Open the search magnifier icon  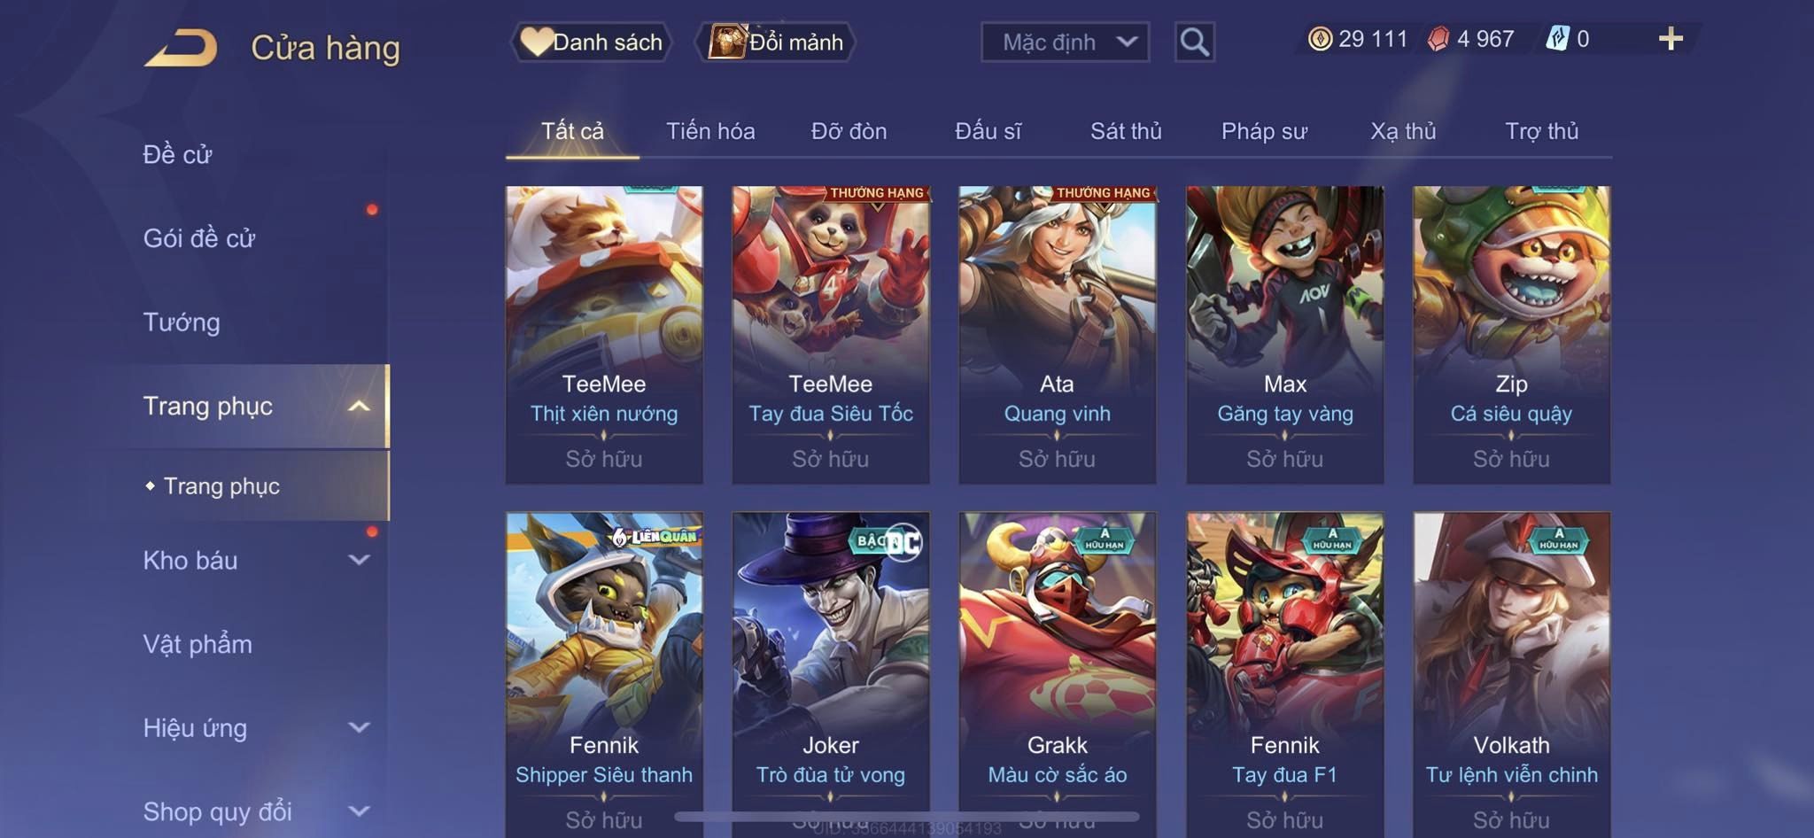[x=1194, y=42]
